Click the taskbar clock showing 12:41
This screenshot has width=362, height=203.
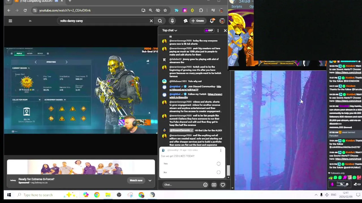(346, 195)
